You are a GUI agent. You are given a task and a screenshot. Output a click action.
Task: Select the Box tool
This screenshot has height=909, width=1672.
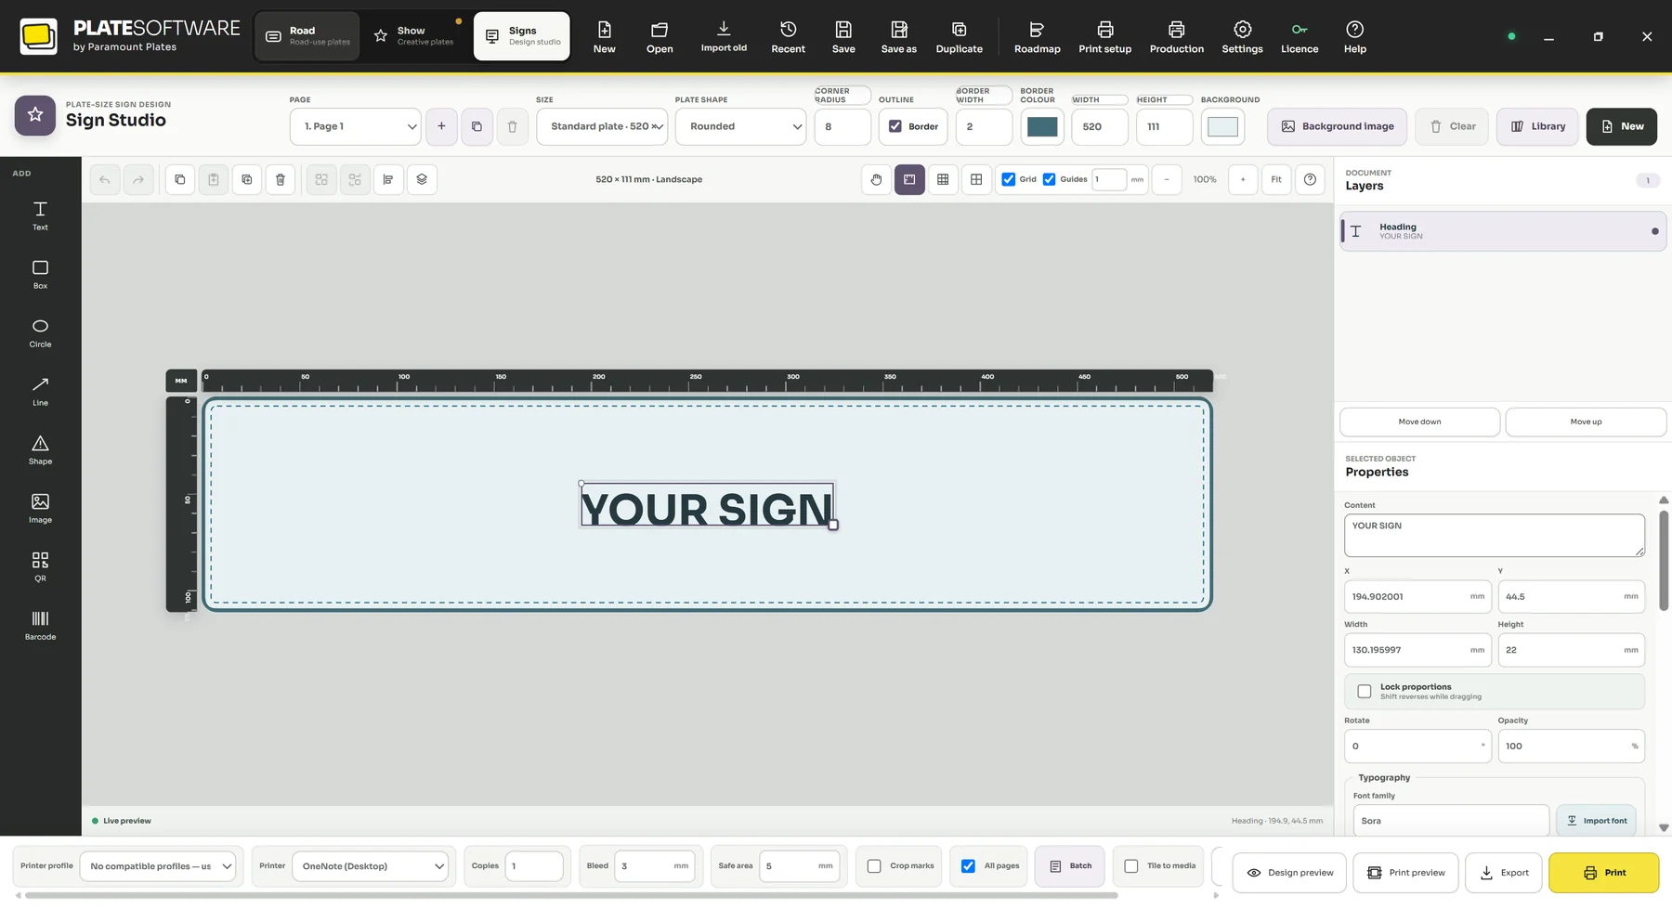(40, 275)
